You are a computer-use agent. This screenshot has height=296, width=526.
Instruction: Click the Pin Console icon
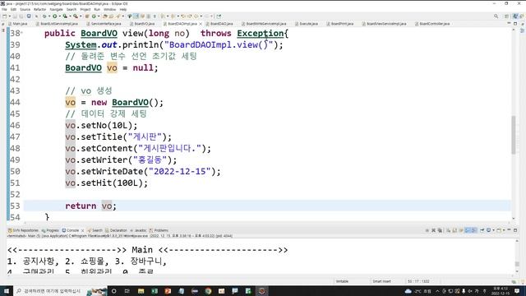pos(482,230)
